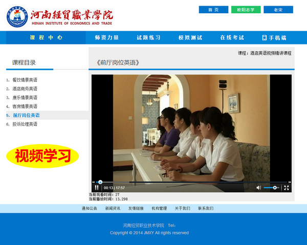Enter fullscreen mode in the video player
The width and height of the screenshot is (307, 245).
tap(287, 188)
